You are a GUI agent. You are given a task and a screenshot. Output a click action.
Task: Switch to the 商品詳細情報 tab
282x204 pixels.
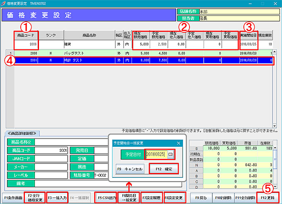(22, 133)
